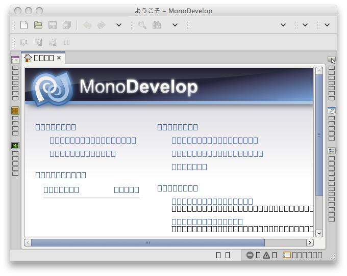Screen dimensions: 347x276
Task: Open the purple-topped window pad icon in left sidebar
Action: pos(15,60)
